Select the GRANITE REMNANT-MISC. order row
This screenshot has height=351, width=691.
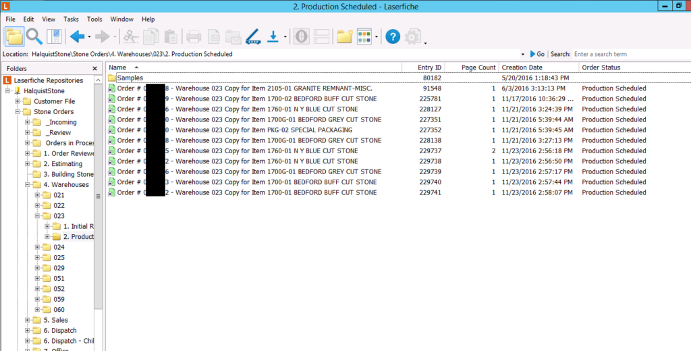pyautogui.click(x=399, y=88)
